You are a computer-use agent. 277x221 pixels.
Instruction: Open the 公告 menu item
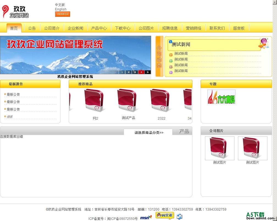[x=32, y=28]
